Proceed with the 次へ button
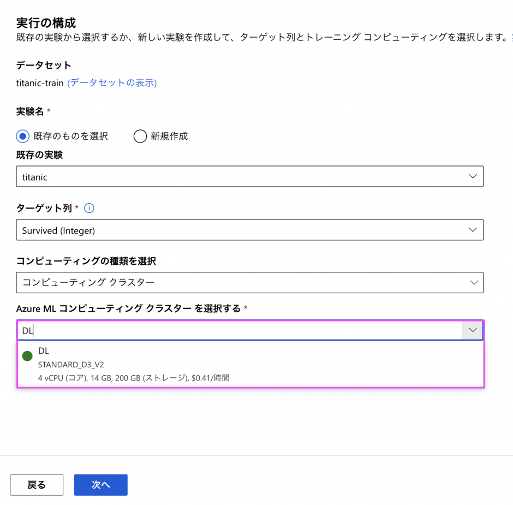This screenshot has height=505, width=513. [x=101, y=485]
